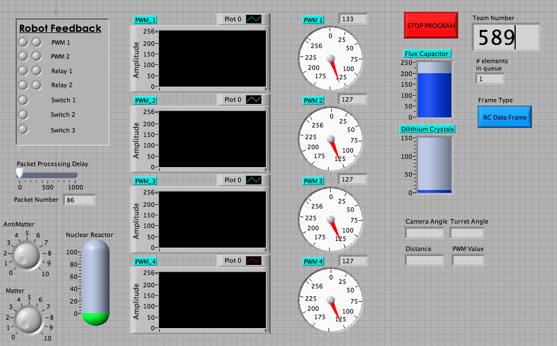Open the PWM_1 Plot 0 legend
Viewport: 557px width, 346px height.
pyautogui.click(x=243, y=19)
